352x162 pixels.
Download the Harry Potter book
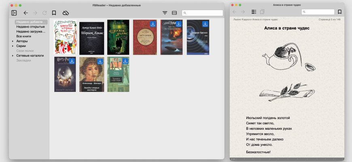(x=72, y=61)
